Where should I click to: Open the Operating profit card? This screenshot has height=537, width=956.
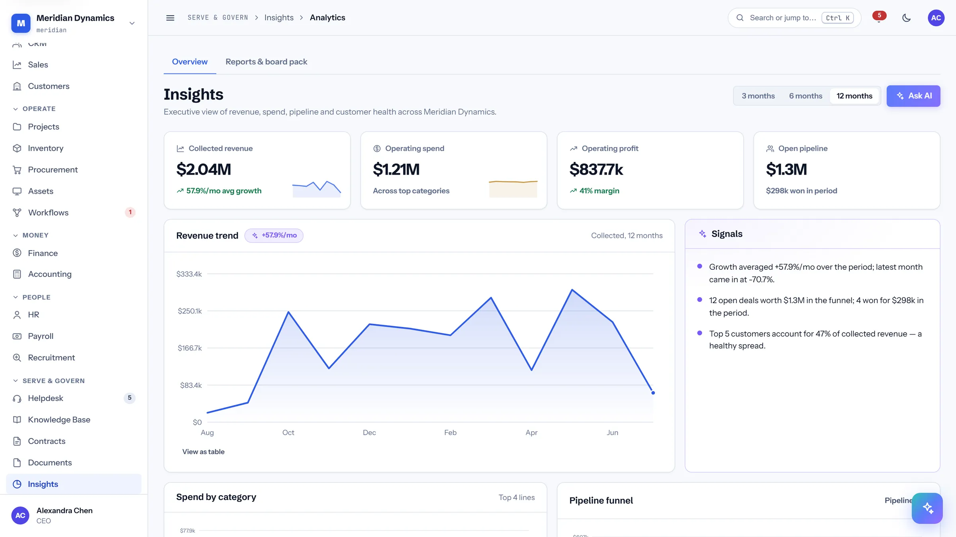[x=650, y=170]
